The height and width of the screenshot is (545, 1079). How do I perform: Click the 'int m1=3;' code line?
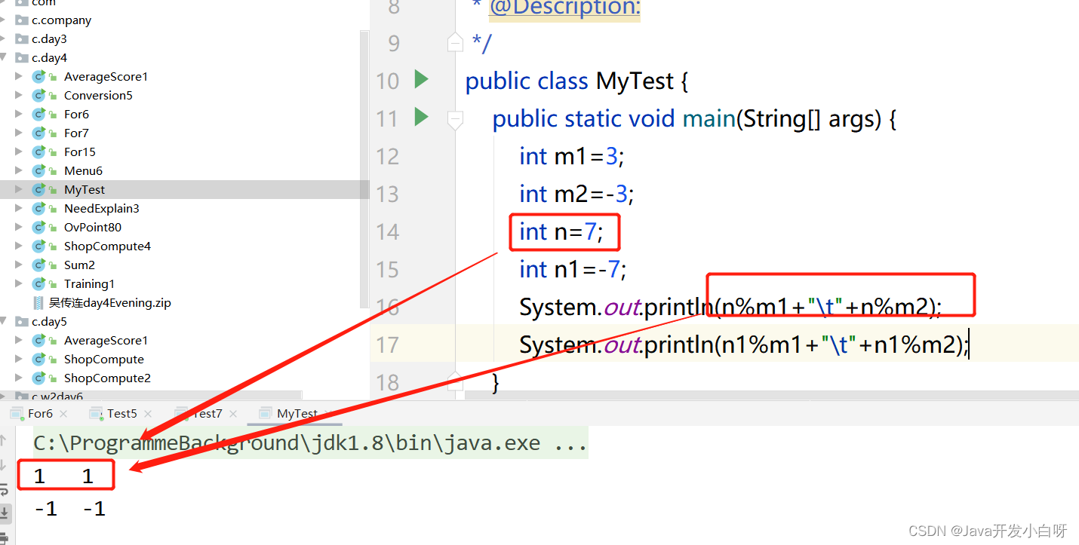pos(572,156)
